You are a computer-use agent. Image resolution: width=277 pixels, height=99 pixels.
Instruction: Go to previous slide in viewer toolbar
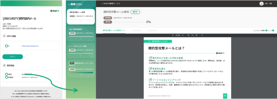(173, 35)
